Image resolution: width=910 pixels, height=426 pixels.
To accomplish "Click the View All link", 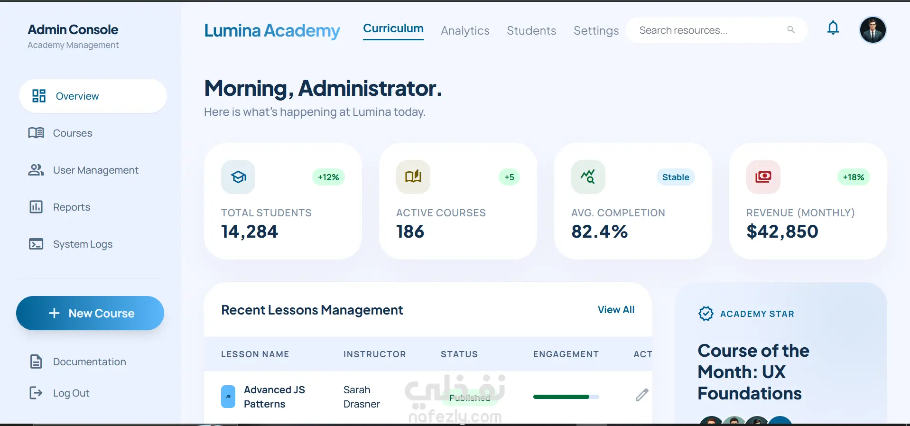I will click(616, 310).
